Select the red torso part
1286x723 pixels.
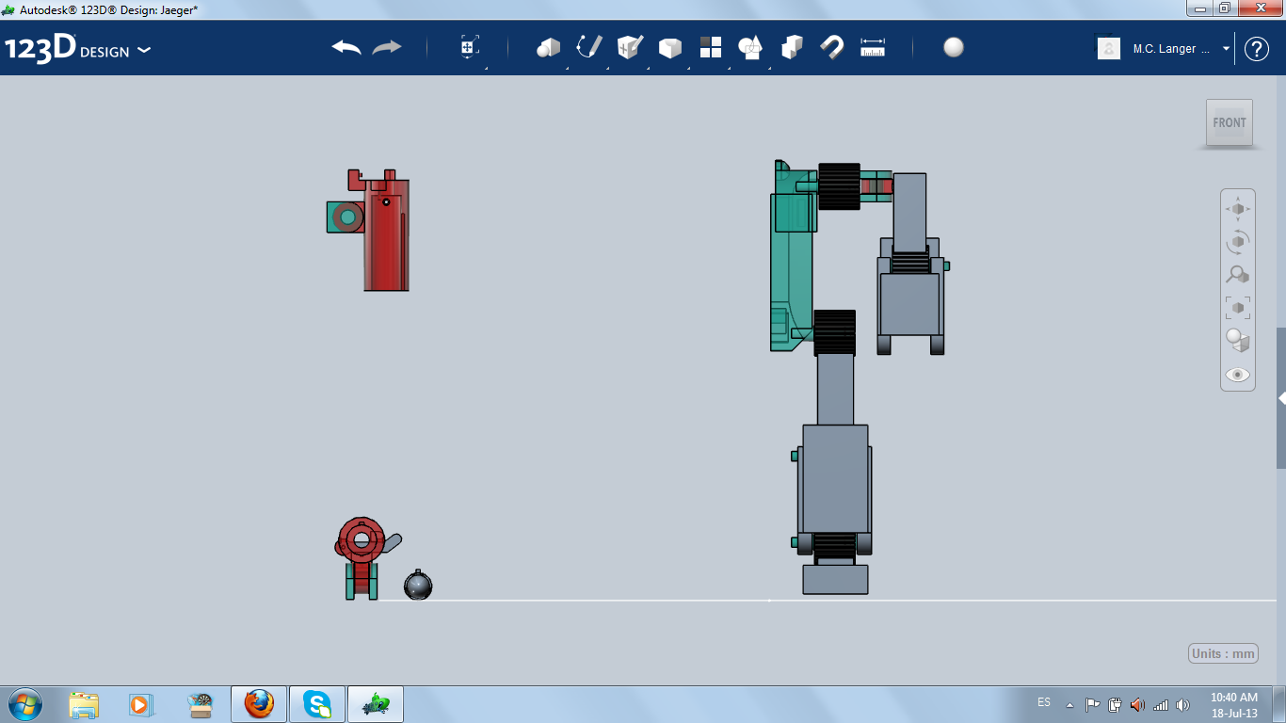coord(386,235)
